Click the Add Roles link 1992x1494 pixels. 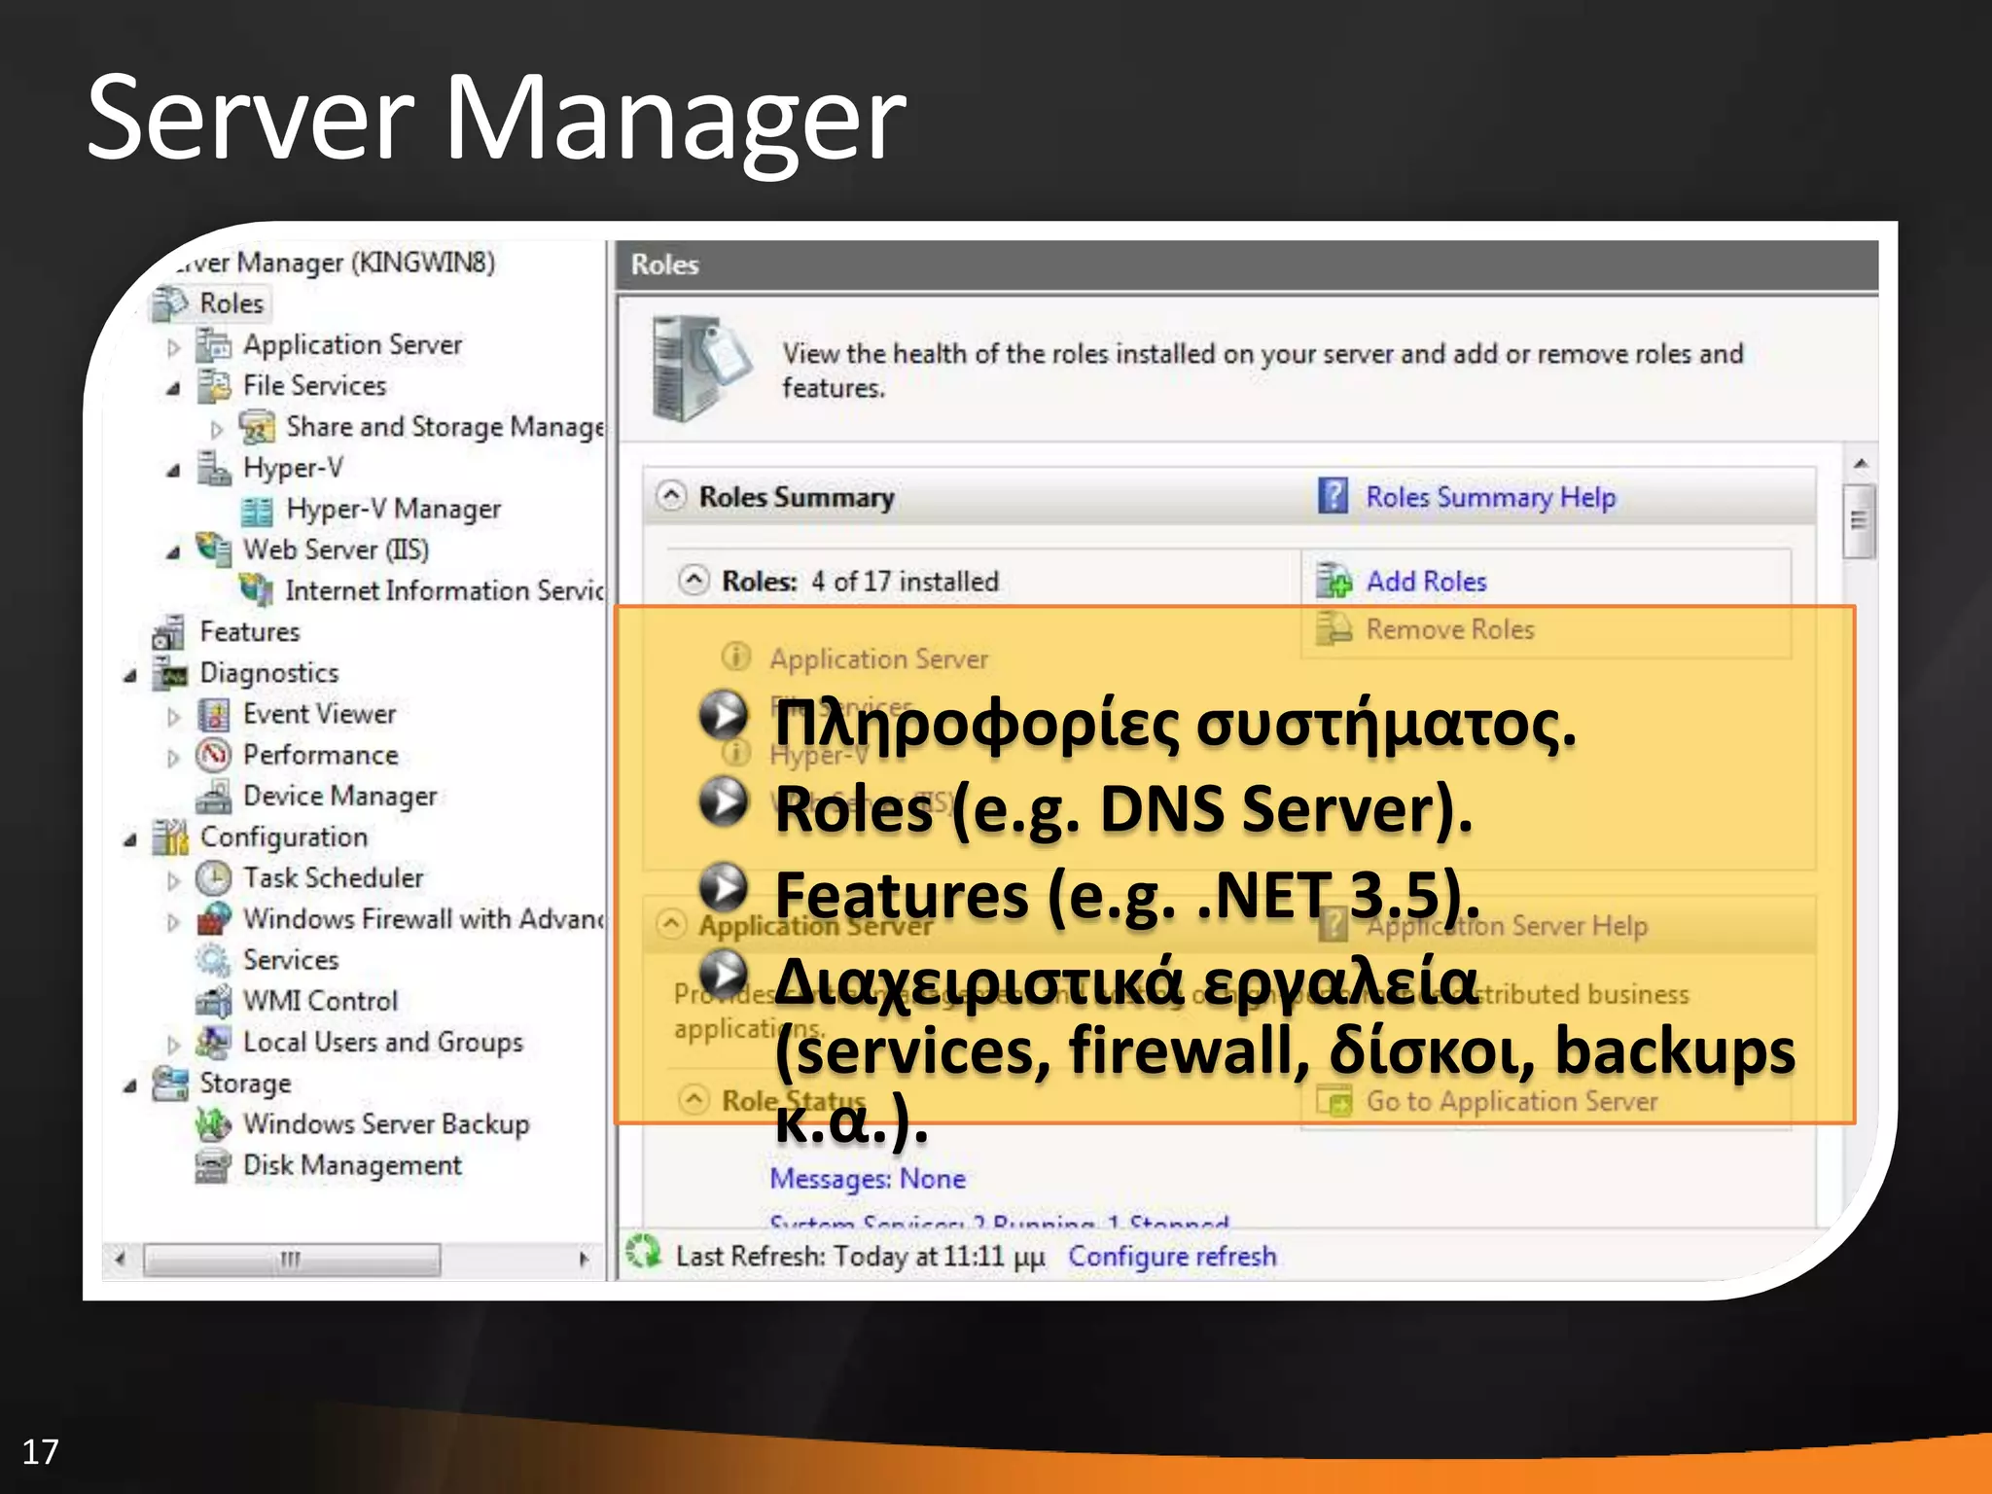(x=1426, y=581)
